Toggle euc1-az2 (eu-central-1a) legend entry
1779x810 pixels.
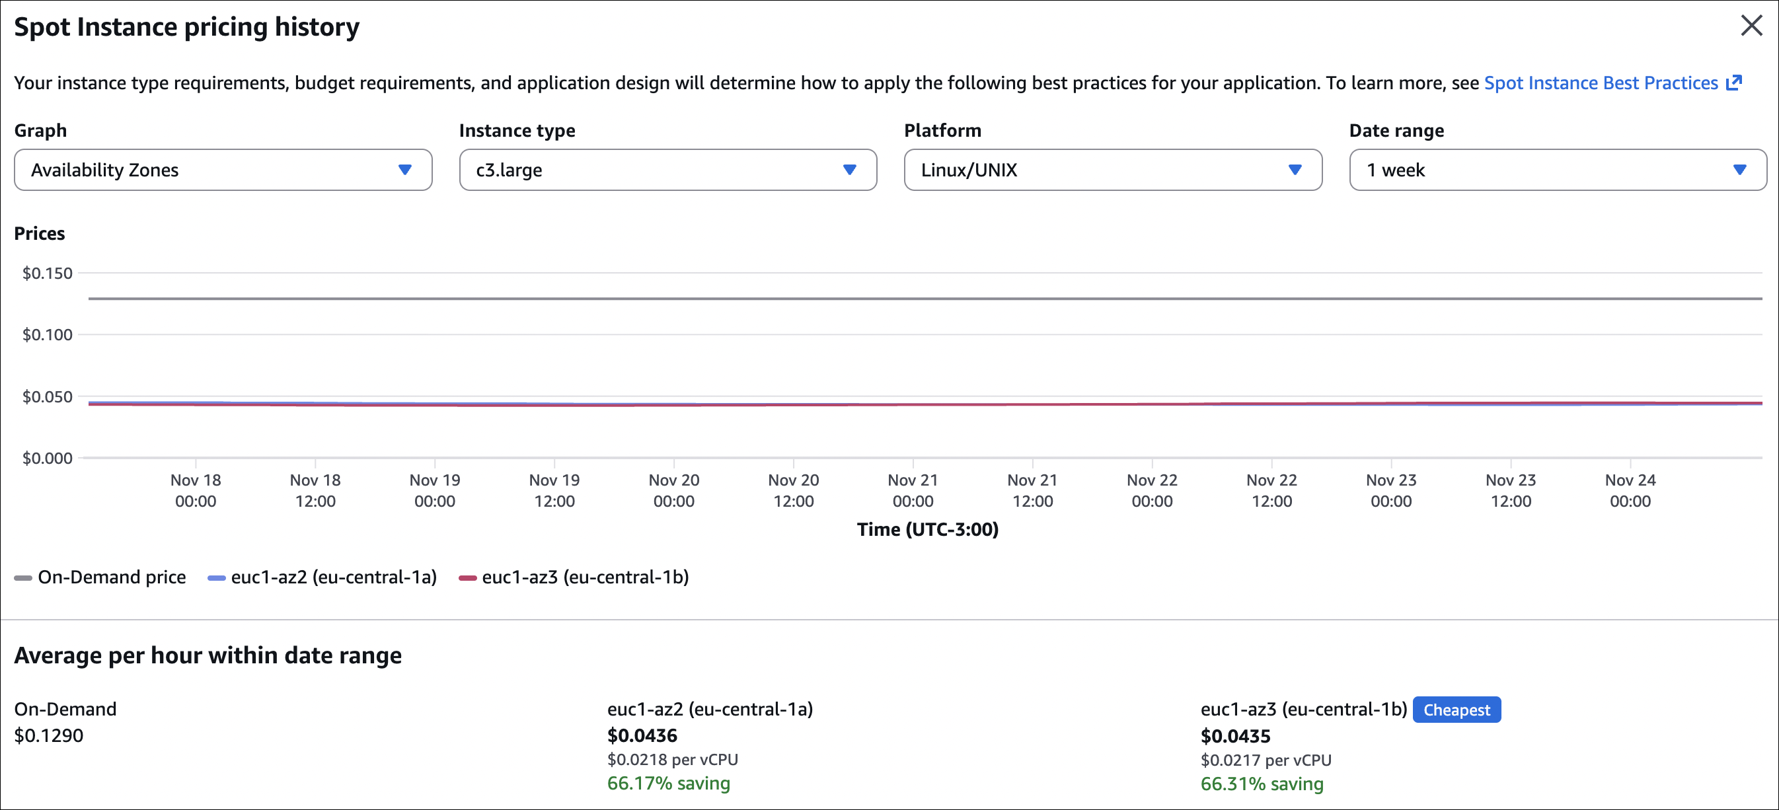coord(334,577)
